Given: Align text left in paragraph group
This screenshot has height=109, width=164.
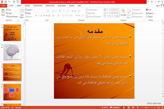Looking at the screenshot, I should 63,16.
